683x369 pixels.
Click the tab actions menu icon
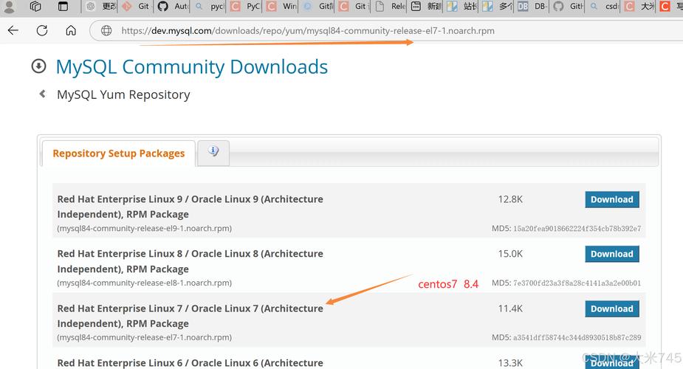pos(63,7)
